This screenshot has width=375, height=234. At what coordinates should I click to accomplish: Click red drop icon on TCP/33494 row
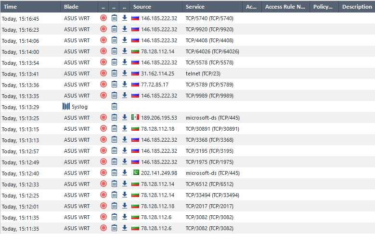pos(103,195)
